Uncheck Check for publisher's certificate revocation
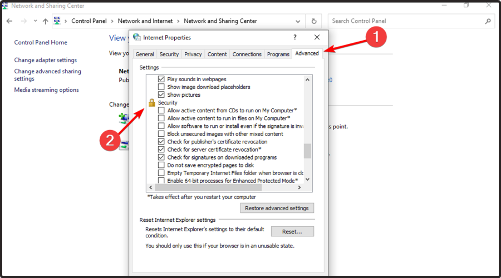501x278 pixels. click(x=161, y=141)
